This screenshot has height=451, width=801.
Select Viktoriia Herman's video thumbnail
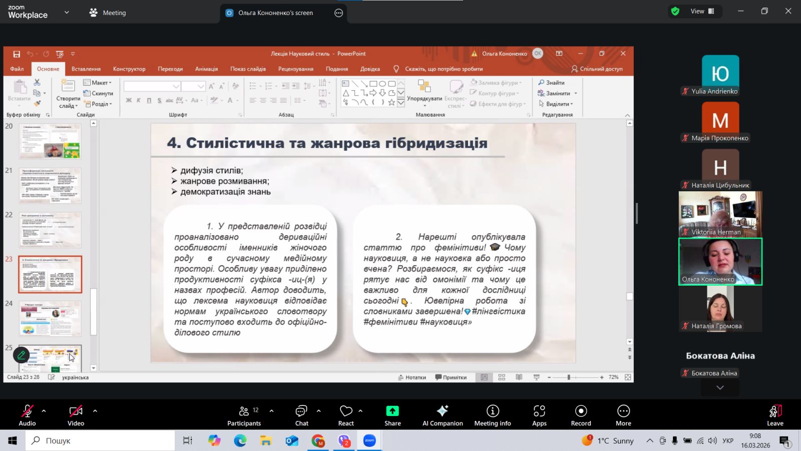720,214
